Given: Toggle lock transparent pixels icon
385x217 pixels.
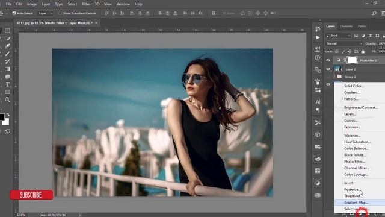Looking at the screenshot, I should [337, 52].
